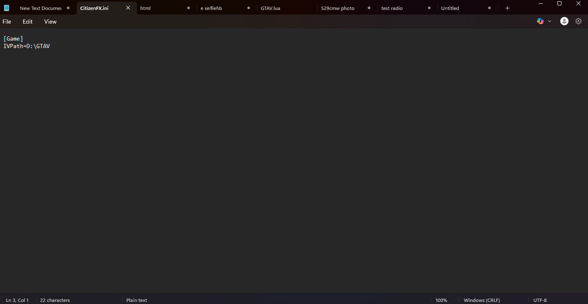The image size is (588, 304).
Task: Change the 100% zoom level in status bar
Action: coord(441,300)
